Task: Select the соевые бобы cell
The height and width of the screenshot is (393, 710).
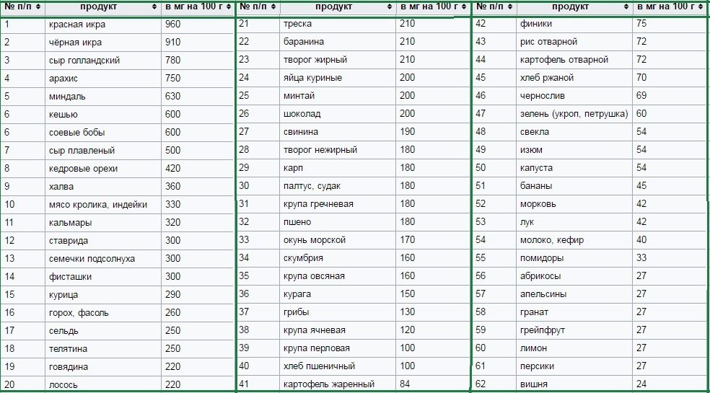Action: (103, 132)
